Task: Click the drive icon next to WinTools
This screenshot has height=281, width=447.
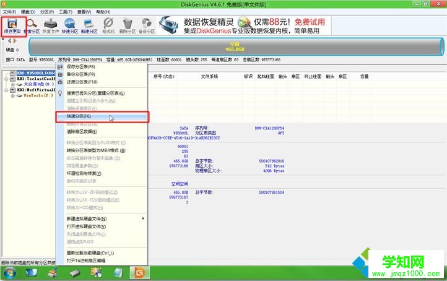Action: (x=19, y=96)
